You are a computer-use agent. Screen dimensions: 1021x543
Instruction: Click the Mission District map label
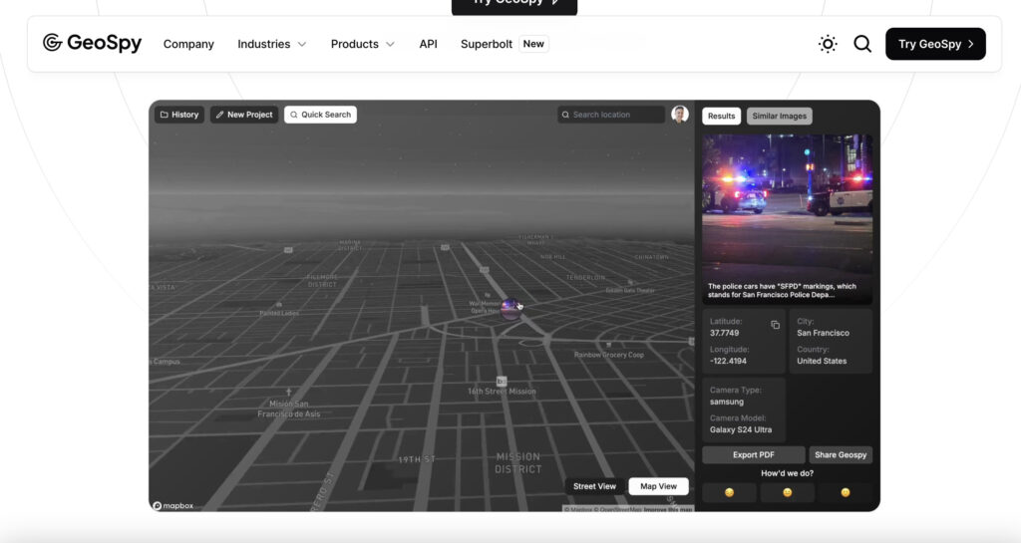click(518, 463)
